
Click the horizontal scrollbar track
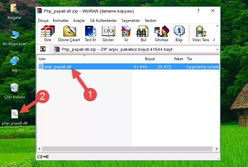click(127, 149)
